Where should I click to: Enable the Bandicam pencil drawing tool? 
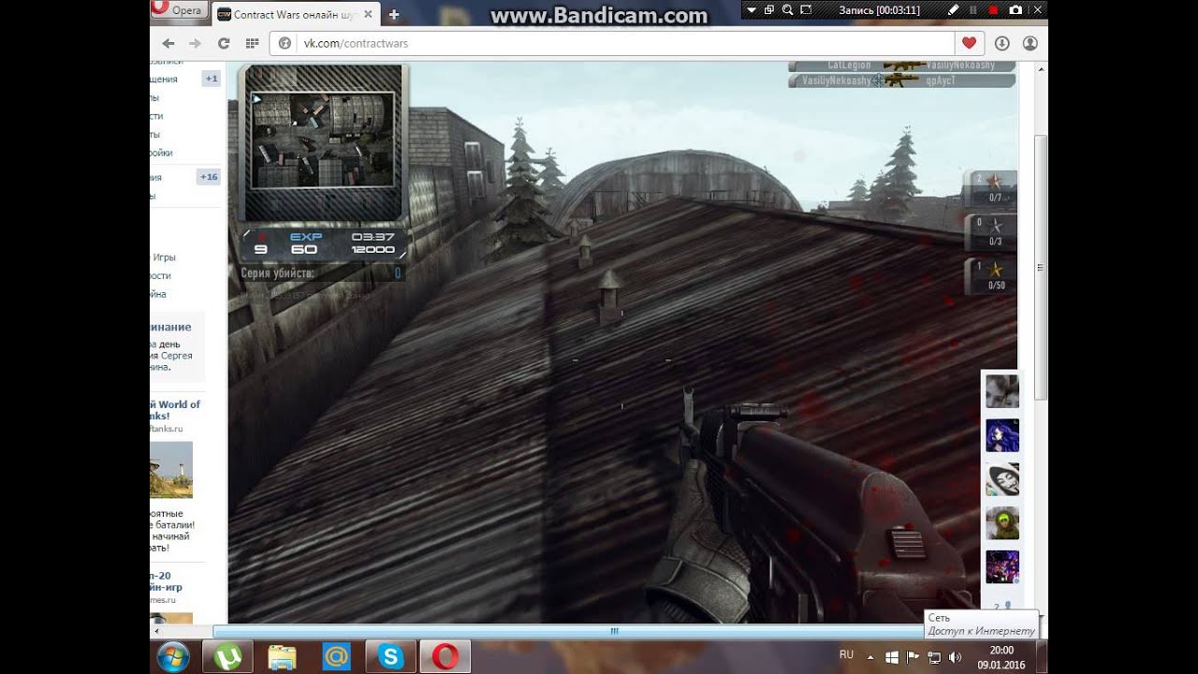(x=953, y=10)
